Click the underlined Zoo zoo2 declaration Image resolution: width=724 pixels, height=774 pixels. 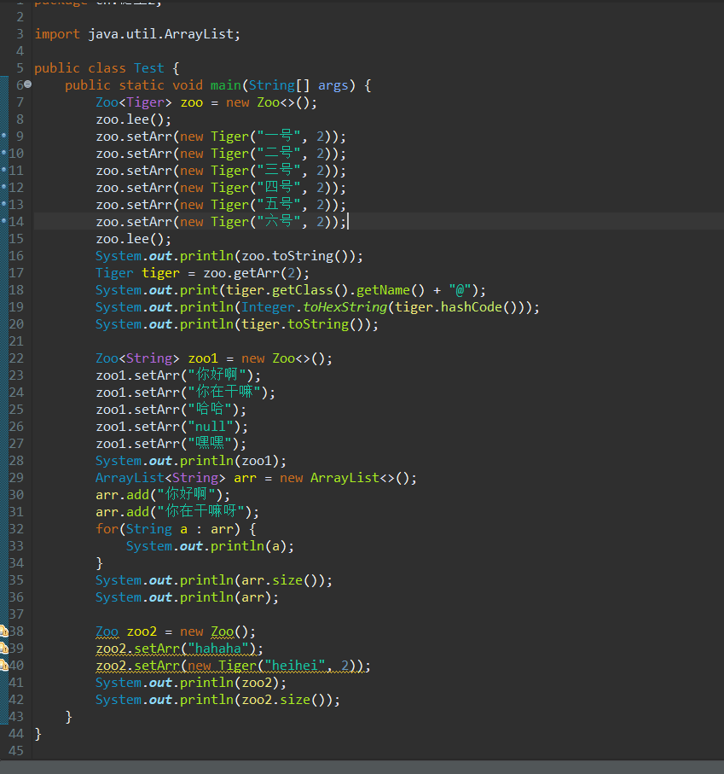(x=176, y=631)
